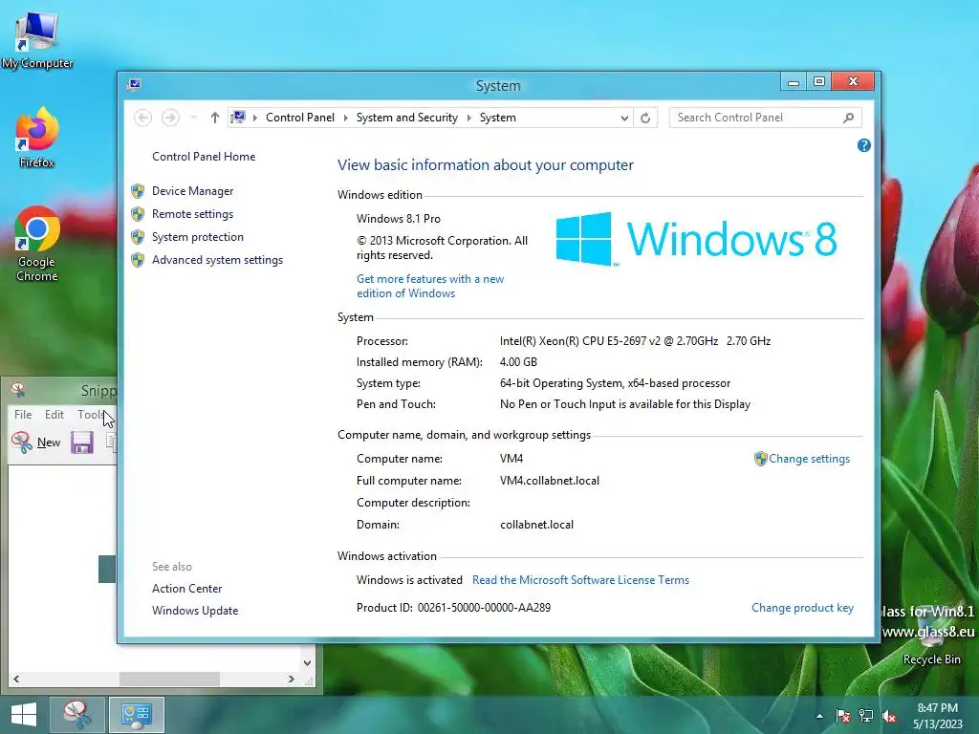979x734 pixels.
Task: Click the address bar computer icon
Action: pyautogui.click(x=238, y=118)
